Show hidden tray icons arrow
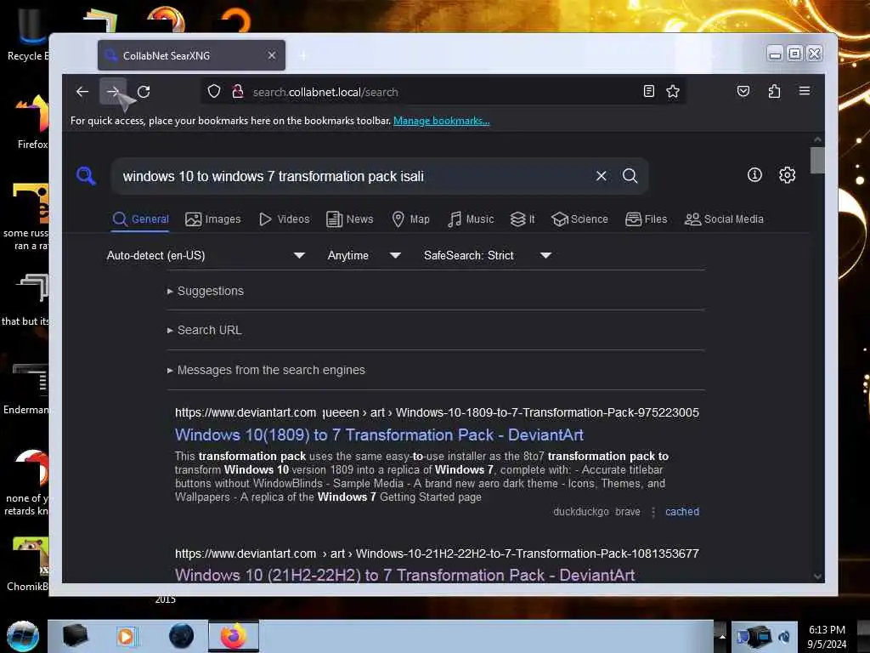870x653 pixels. coord(722,636)
